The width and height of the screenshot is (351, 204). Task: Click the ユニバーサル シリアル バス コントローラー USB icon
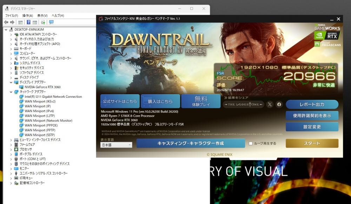pyautogui.click(x=16, y=173)
